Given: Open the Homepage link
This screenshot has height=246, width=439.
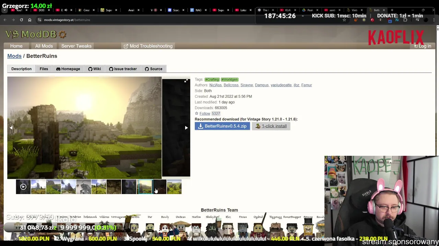Looking at the screenshot, I should click(68, 69).
